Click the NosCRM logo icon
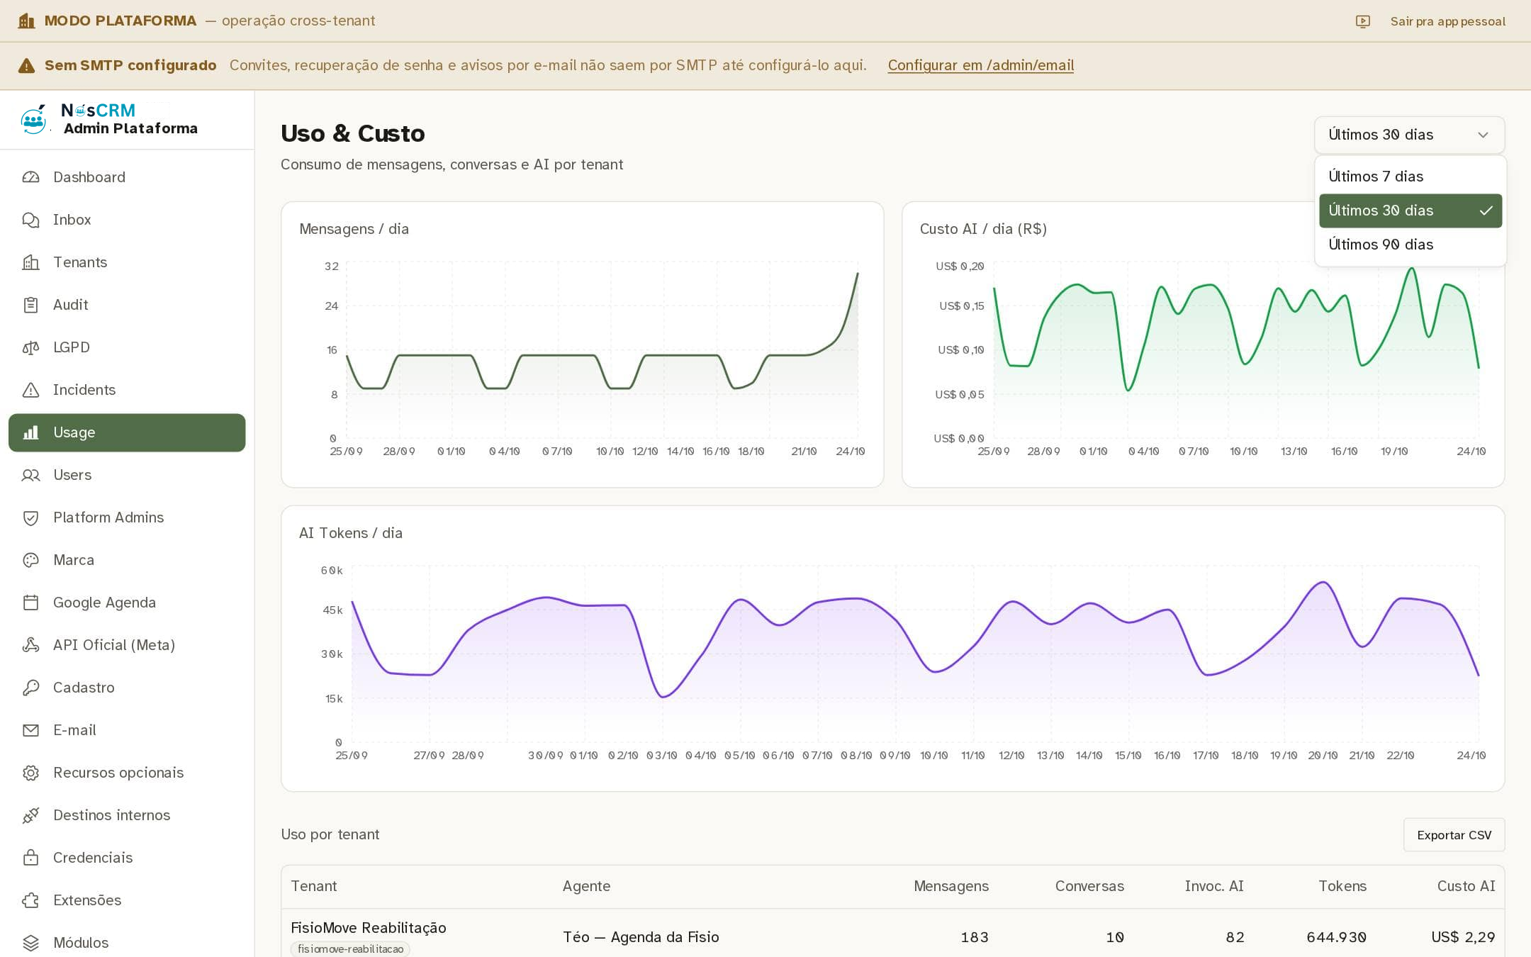The image size is (1531, 957). [33, 119]
